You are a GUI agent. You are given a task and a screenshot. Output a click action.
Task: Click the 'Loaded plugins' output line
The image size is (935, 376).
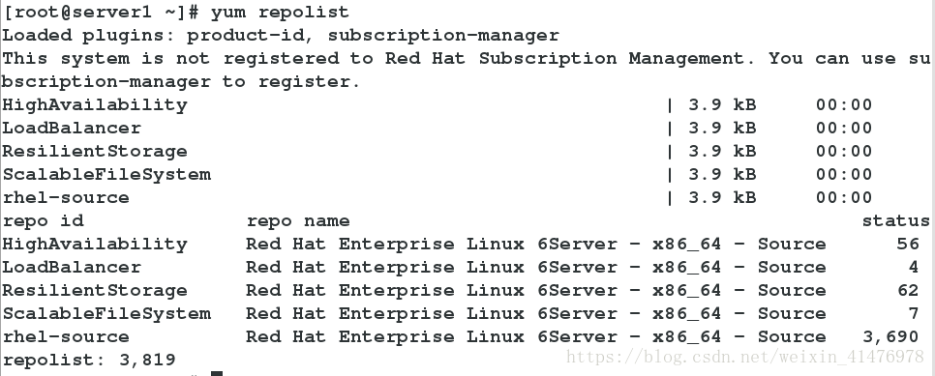(x=281, y=35)
